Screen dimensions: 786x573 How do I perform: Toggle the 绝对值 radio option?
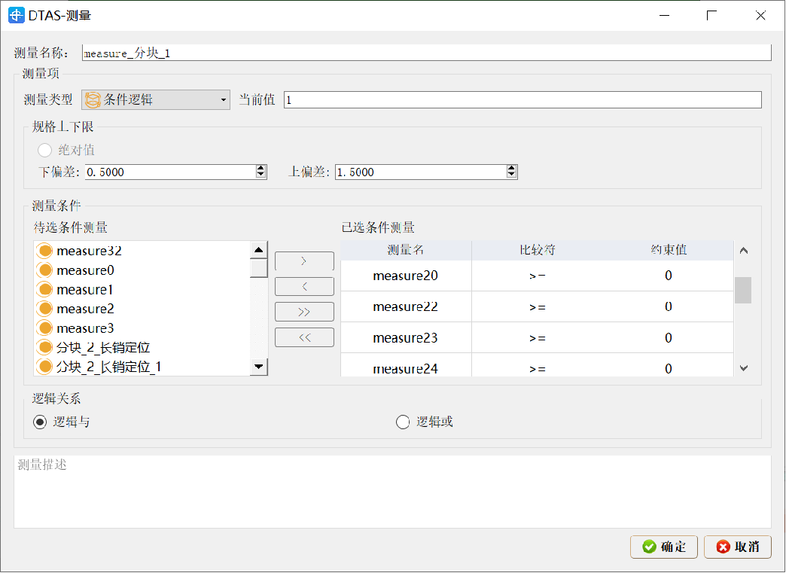(45, 151)
